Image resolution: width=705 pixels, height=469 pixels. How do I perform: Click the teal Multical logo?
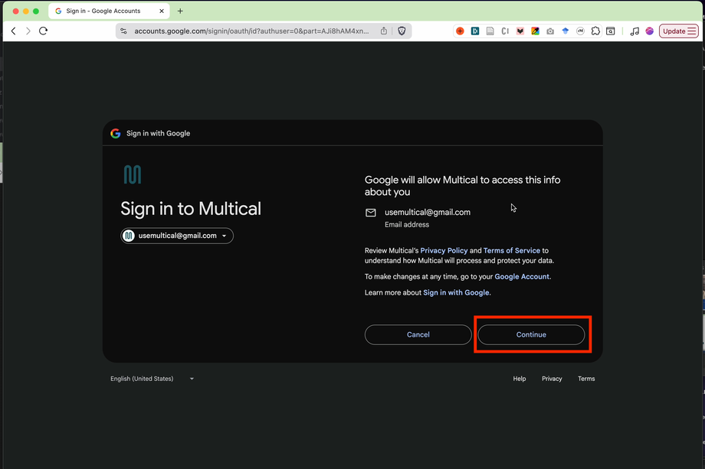click(133, 174)
